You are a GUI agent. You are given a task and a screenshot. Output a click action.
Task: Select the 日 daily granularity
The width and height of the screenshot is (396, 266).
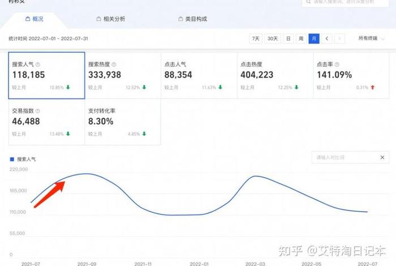pos(288,38)
